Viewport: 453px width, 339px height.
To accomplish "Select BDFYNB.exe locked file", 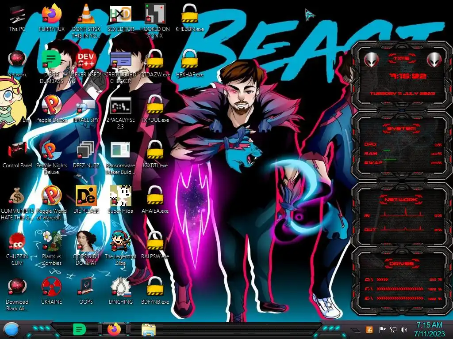I will click(x=155, y=291).
